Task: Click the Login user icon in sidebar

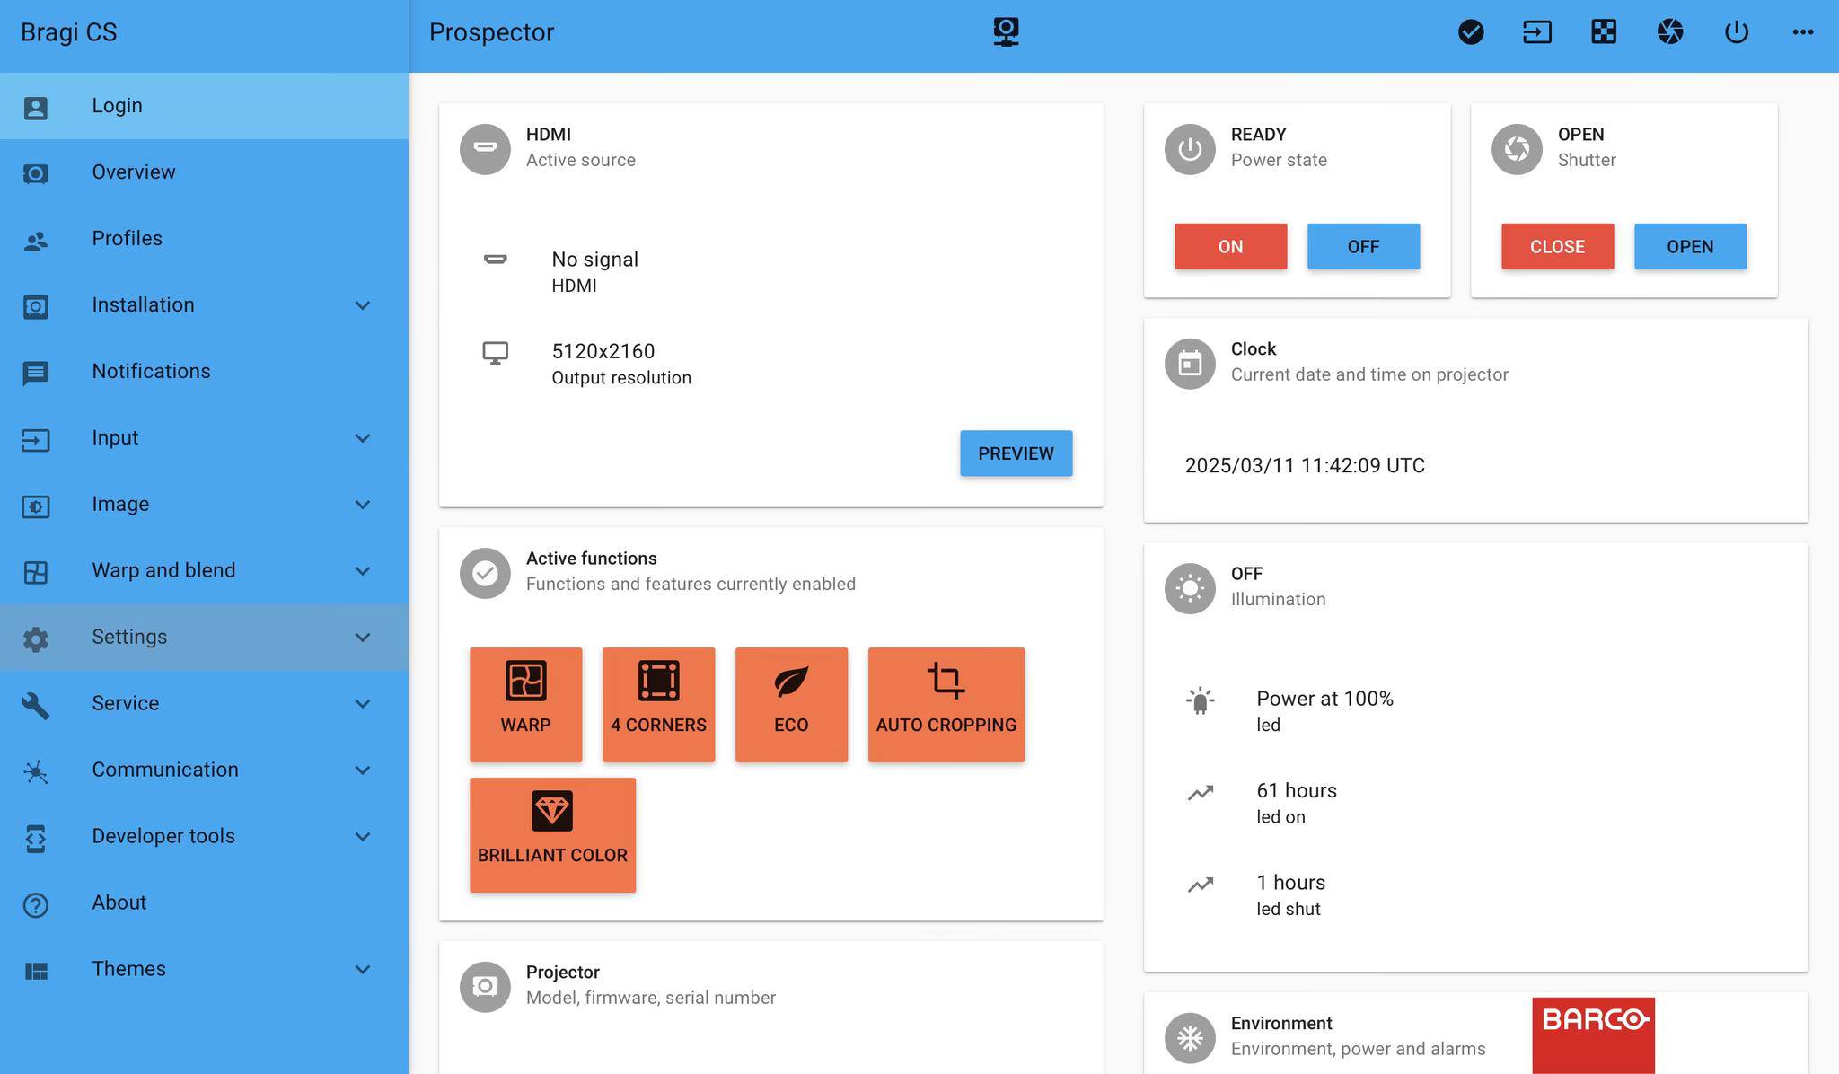Action: pos(36,107)
